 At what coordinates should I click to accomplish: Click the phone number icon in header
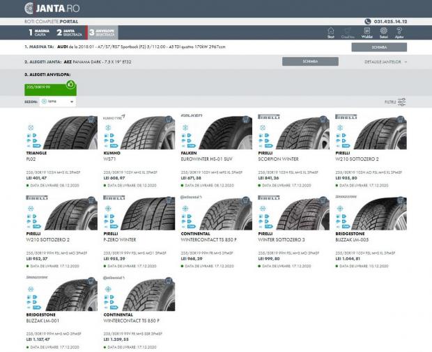coord(367,22)
